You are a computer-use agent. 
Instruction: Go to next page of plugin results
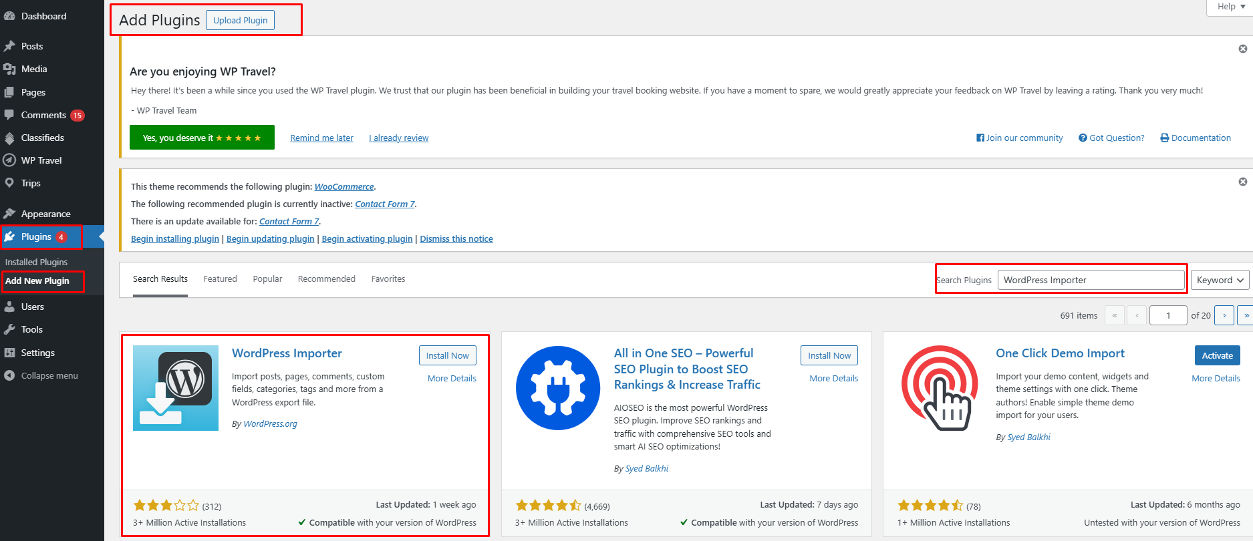point(1224,315)
